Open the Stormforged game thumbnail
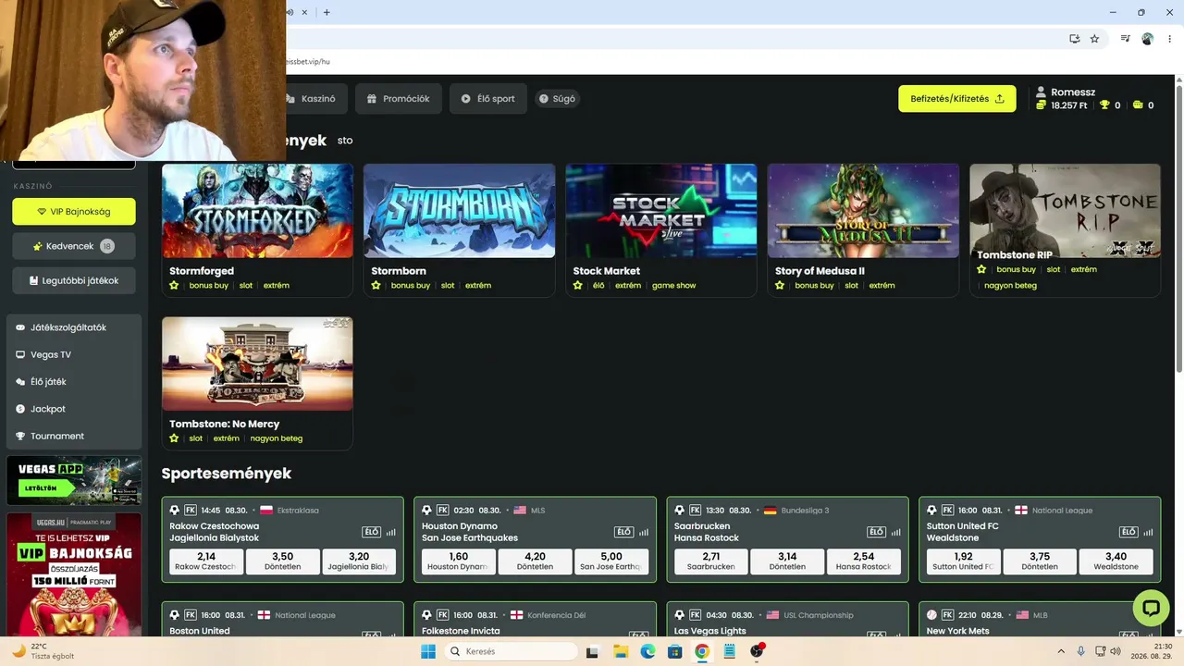Image resolution: width=1184 pixels, height=666 pixels. point(257,211)
